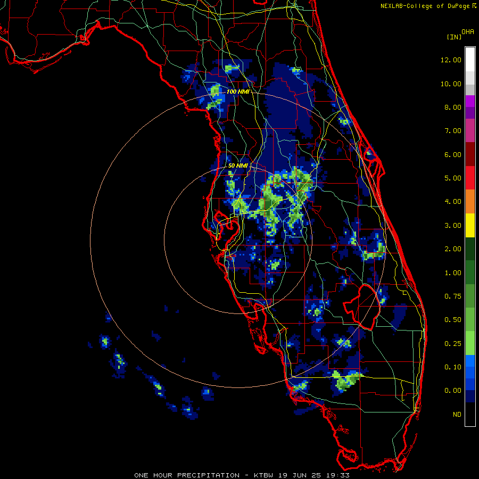Select the yellow swatch beside 3.00
This screenshot has width=479, height=479.
(x=470, y=225)
